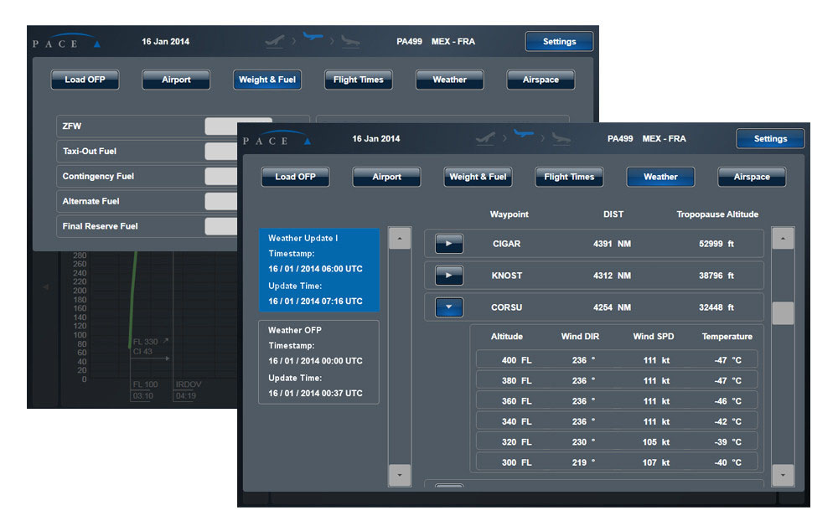
Task: Select the Weather OFP entry
Action: pos(319,362)
